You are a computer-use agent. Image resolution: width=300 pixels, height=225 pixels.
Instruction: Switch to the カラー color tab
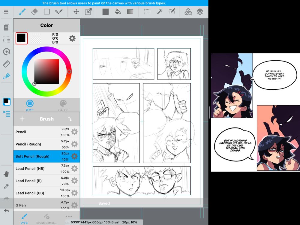(x=30, y=105)
